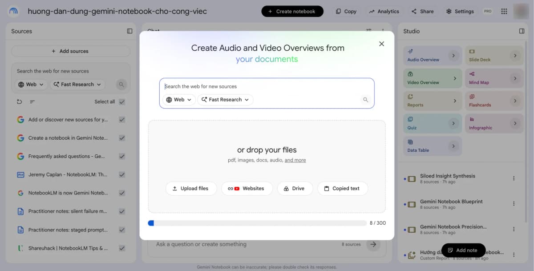The image size is (534, 271).
Task: Uncheck 'Create a notebook in Gemini' source
Action: (122, 138)
